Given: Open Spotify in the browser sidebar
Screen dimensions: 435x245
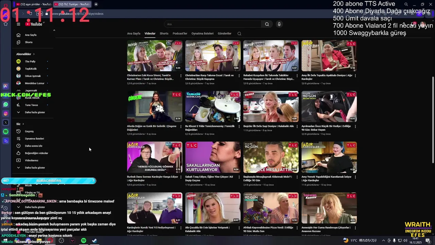Looking at the screenshot, I should tap(5, 131).
